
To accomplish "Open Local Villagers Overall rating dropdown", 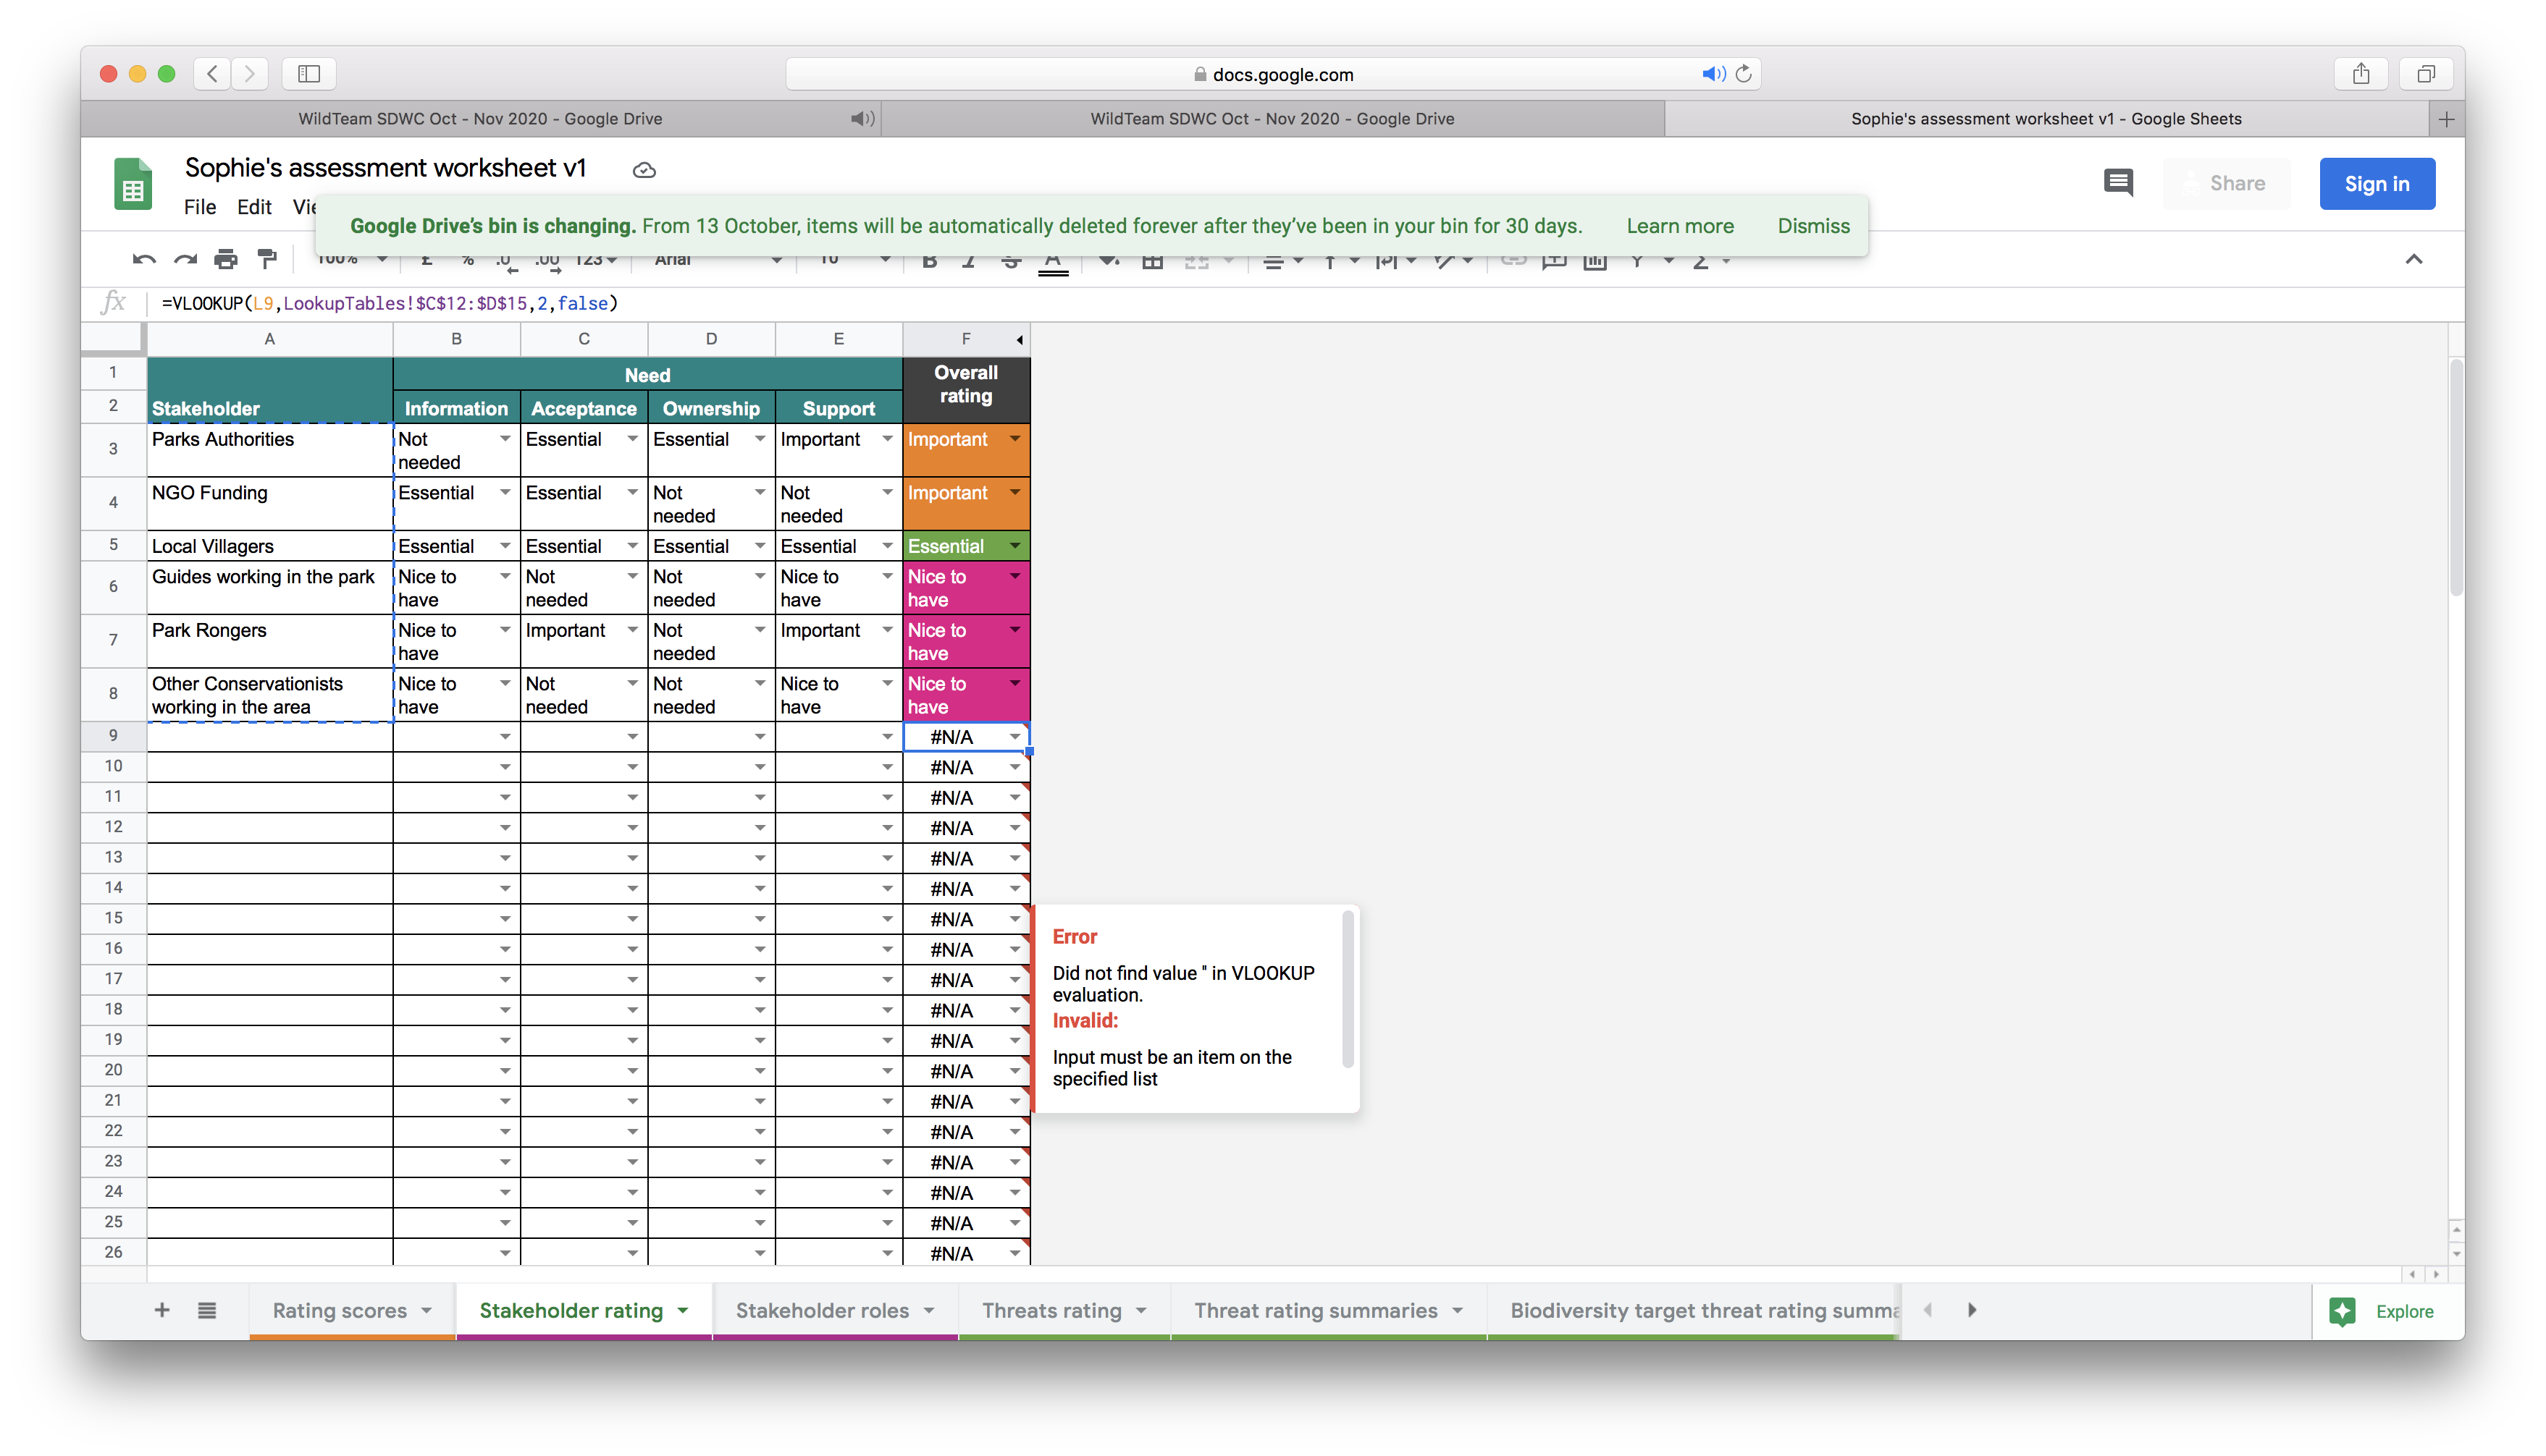I will 1015,546.
